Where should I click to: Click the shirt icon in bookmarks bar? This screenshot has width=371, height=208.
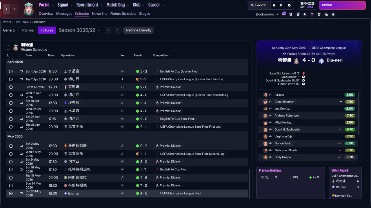291,14
